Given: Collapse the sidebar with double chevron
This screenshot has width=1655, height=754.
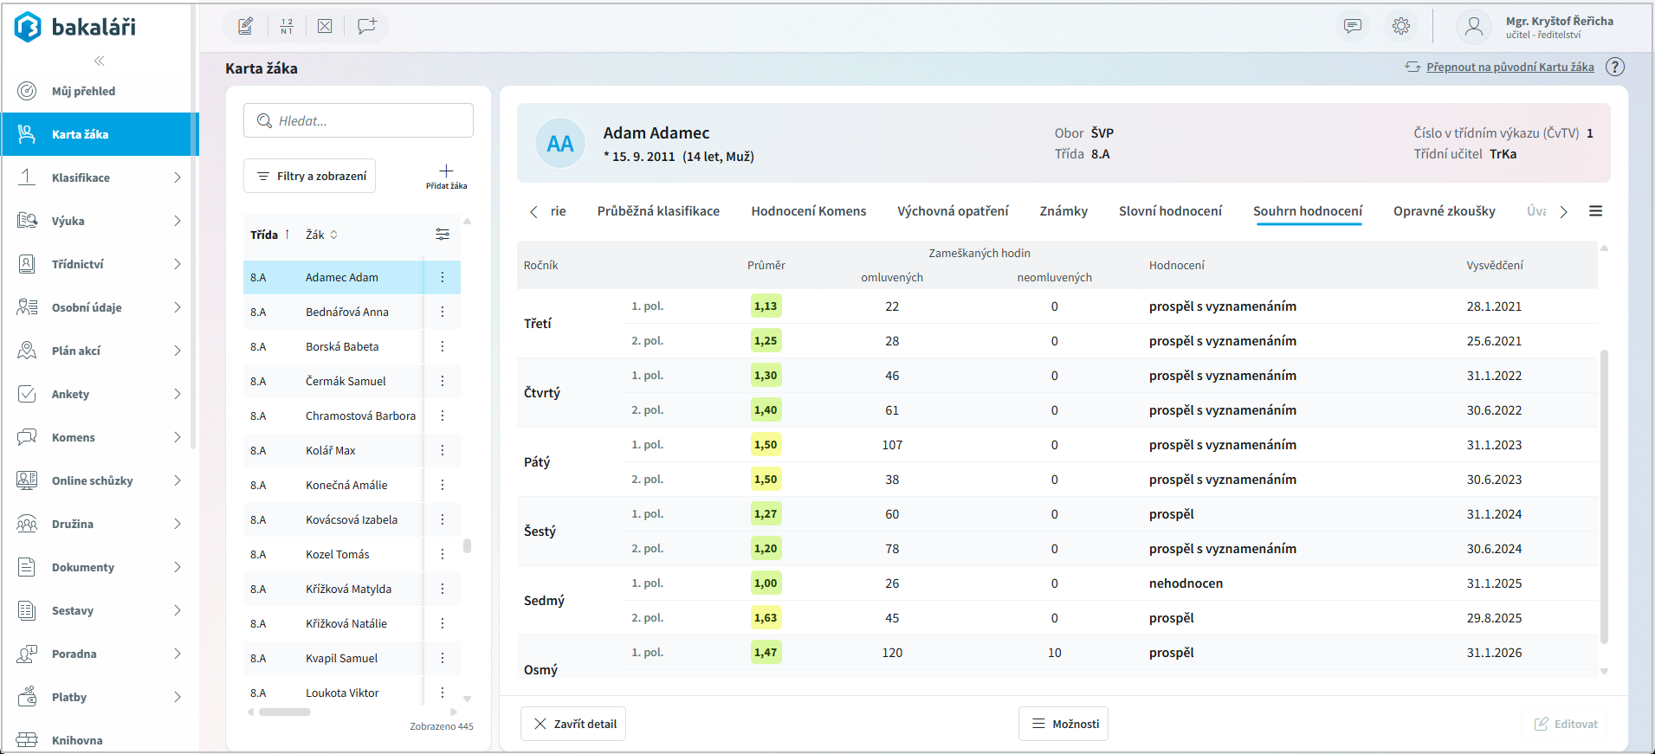Looking at the screenshot, I should point(99,61).
